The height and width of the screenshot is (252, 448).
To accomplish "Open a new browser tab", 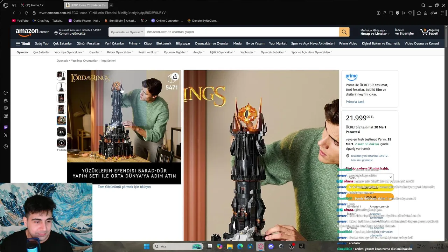I will [x=111, y=5].
